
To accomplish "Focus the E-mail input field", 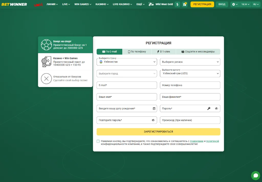I will click(127, 85).
